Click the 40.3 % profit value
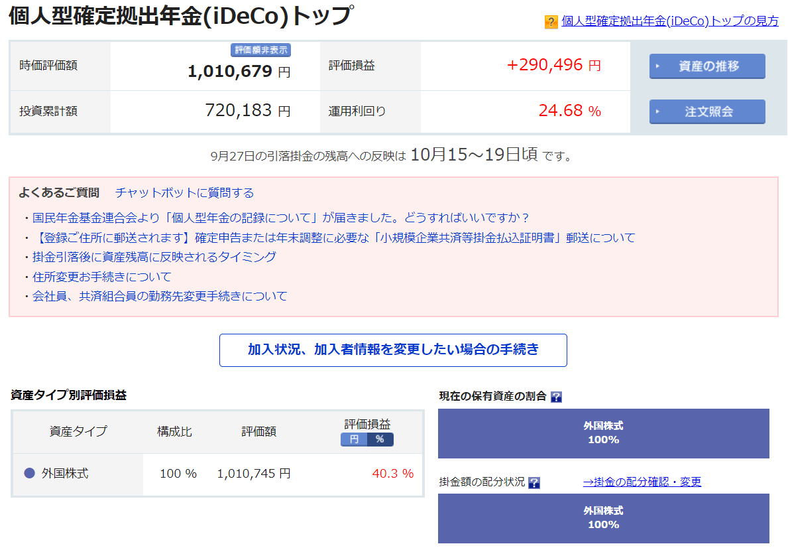Image resolution: width=788 pixels, height=550 pixels. coord(392,474)
